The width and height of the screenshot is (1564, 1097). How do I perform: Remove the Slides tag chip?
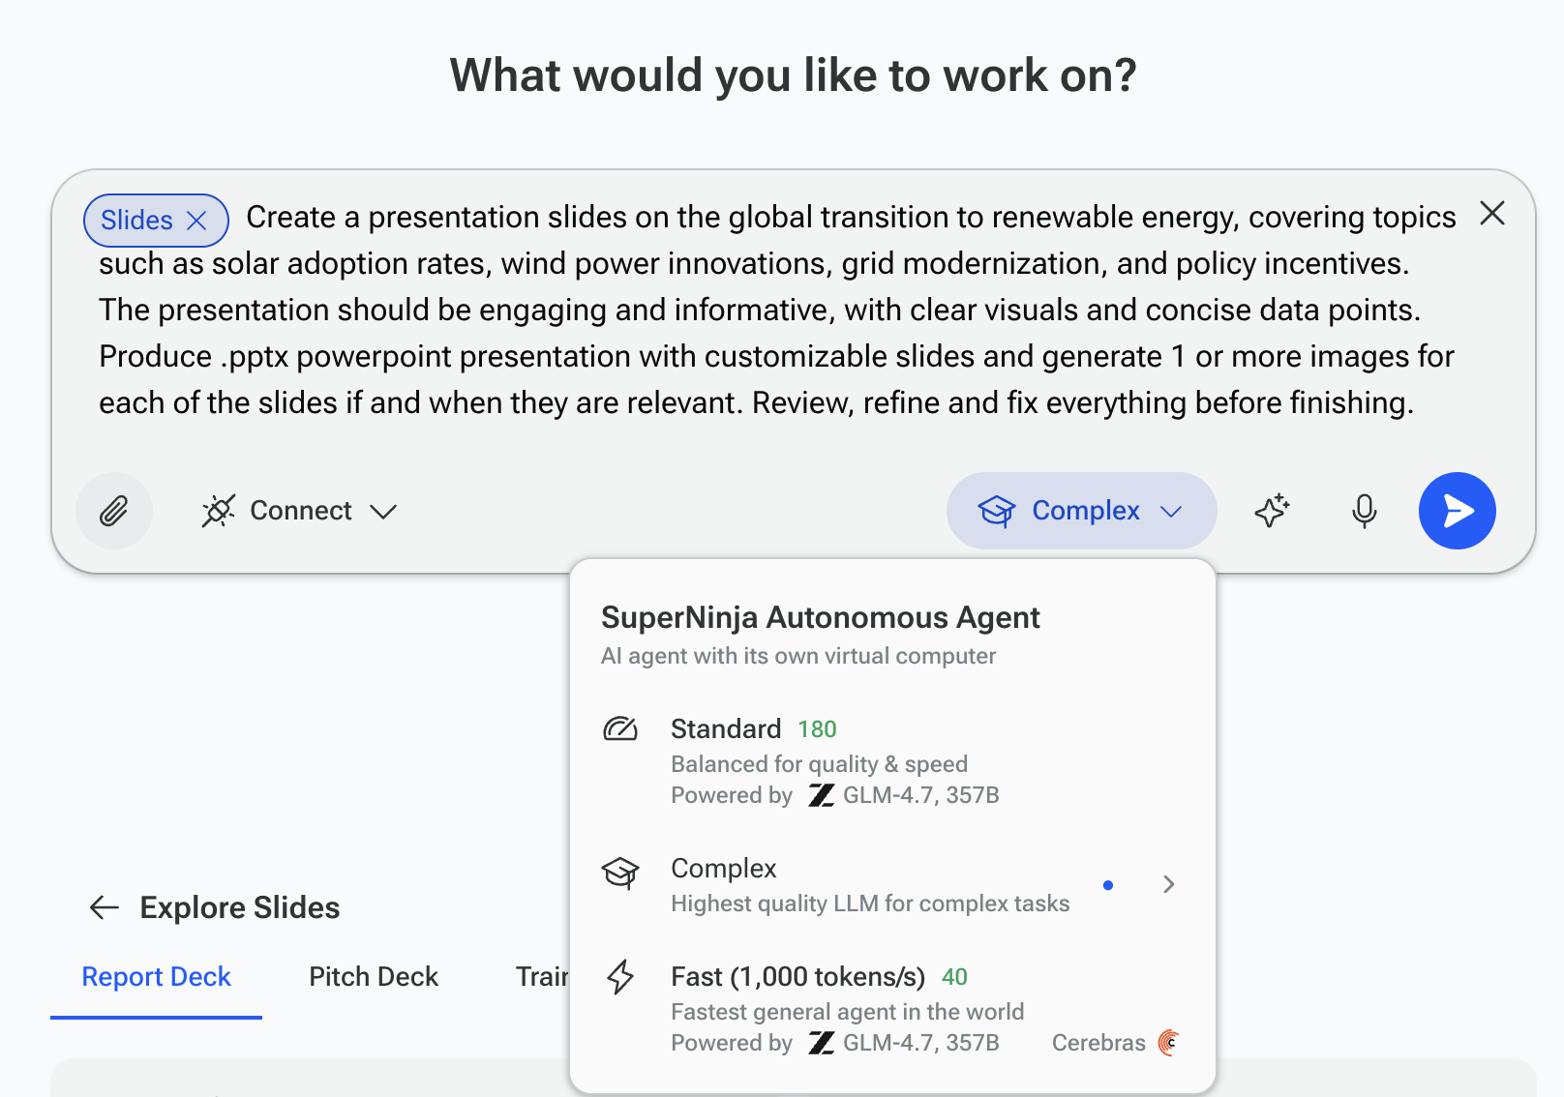[x=196, y=221]
